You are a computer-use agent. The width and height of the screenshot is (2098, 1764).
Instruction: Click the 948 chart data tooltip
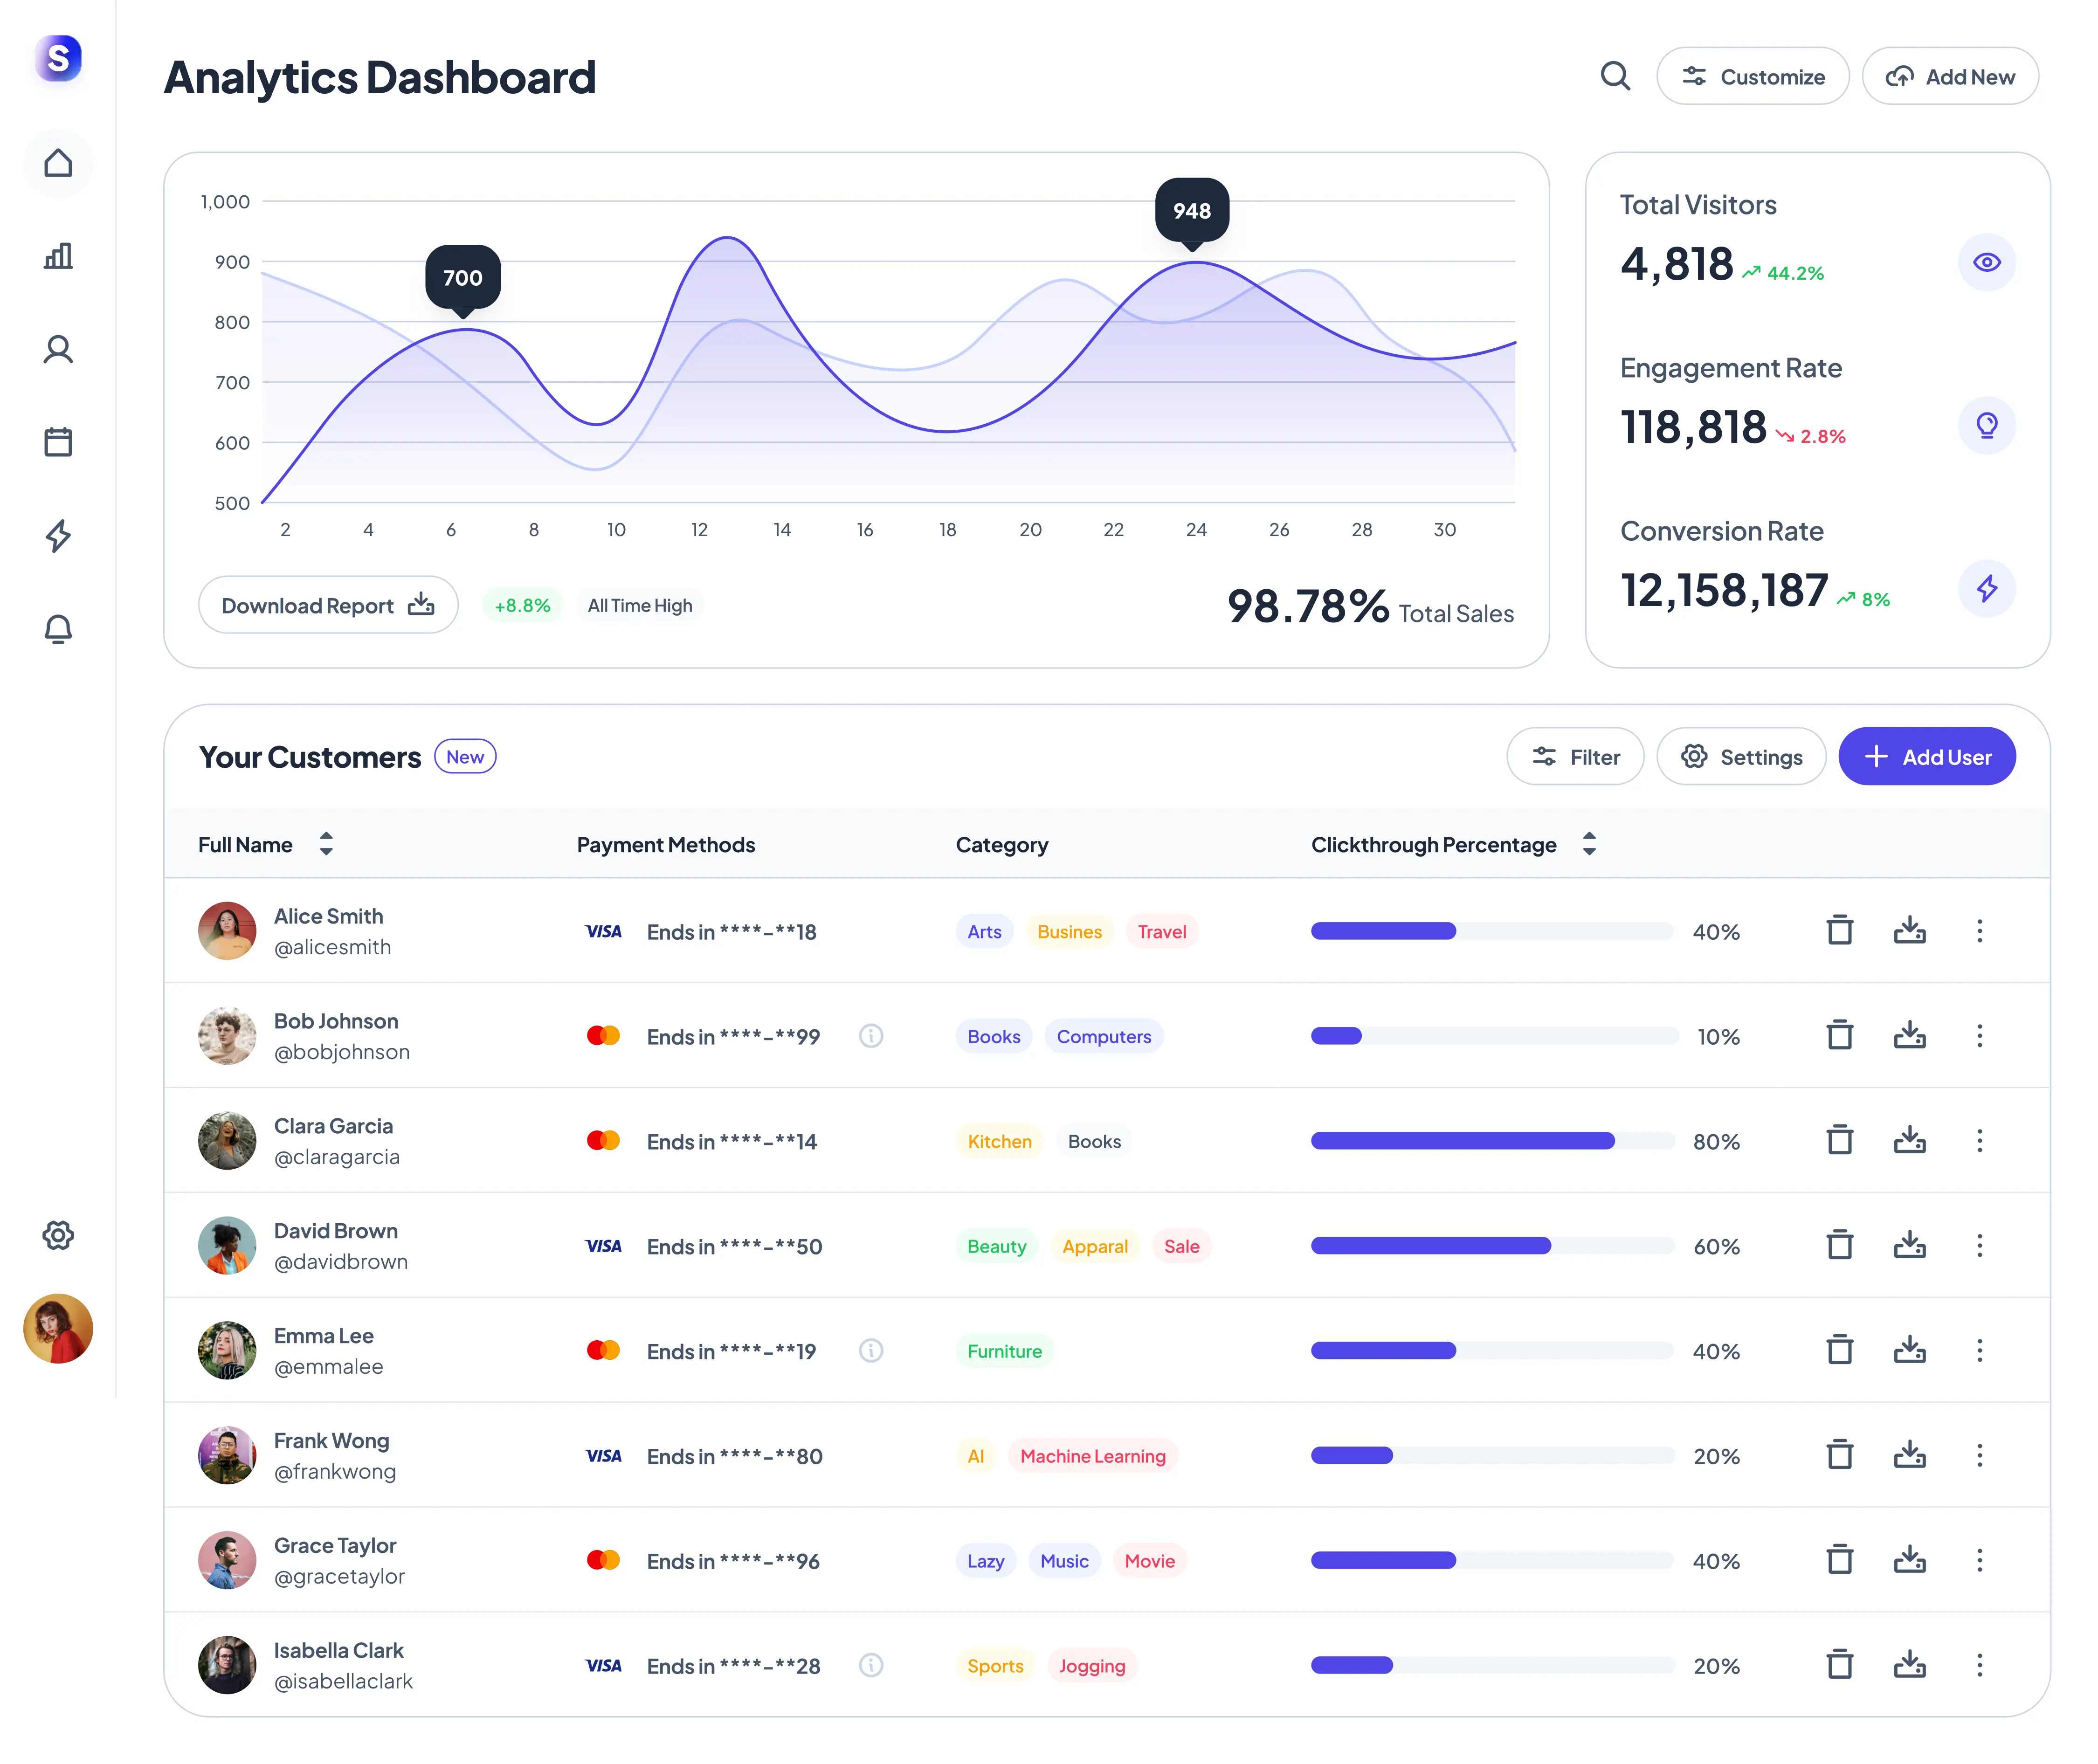coord(1192,212)
